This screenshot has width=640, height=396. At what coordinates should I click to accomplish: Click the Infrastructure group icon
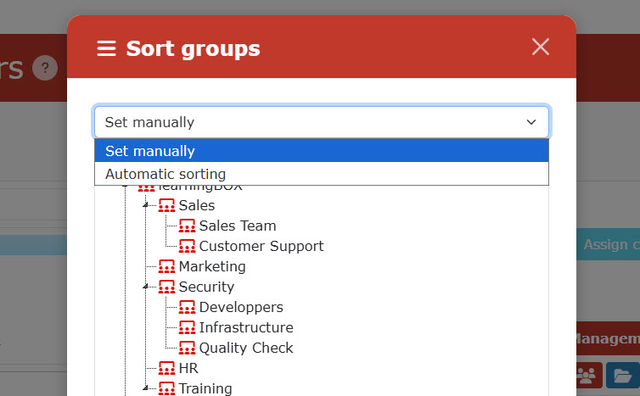(187, 328)
